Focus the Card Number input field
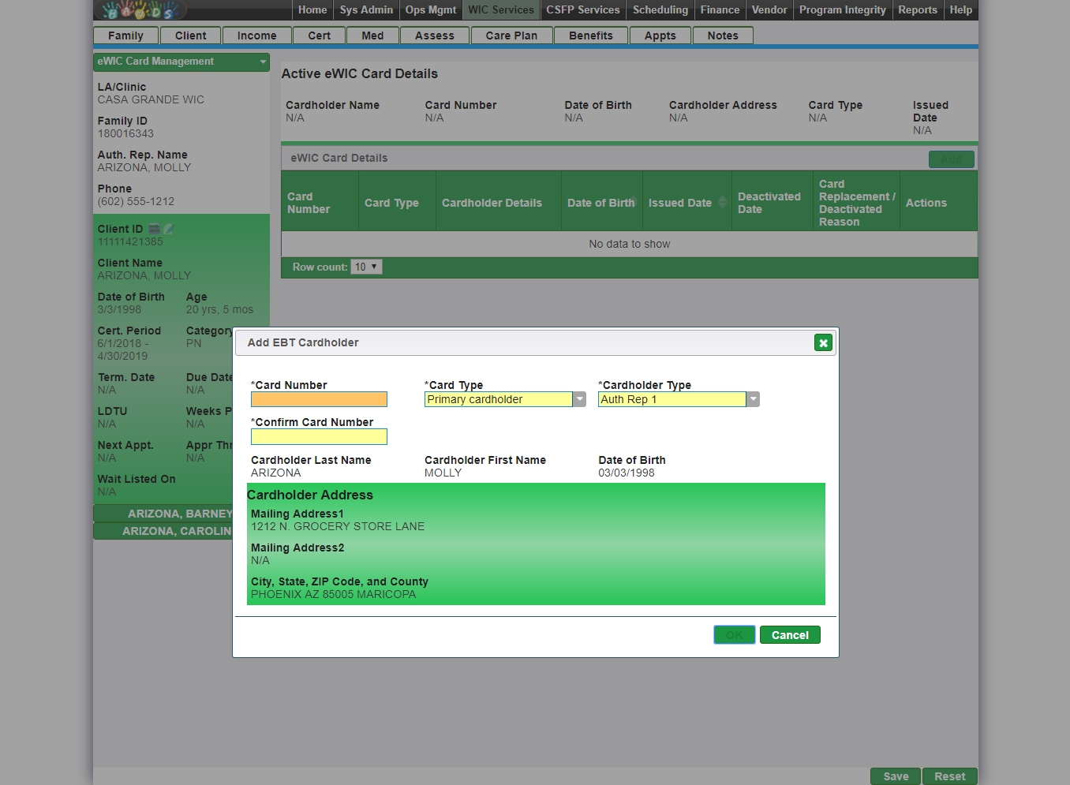The height and width of the screenshot is (785, 1070). (319, 399)
